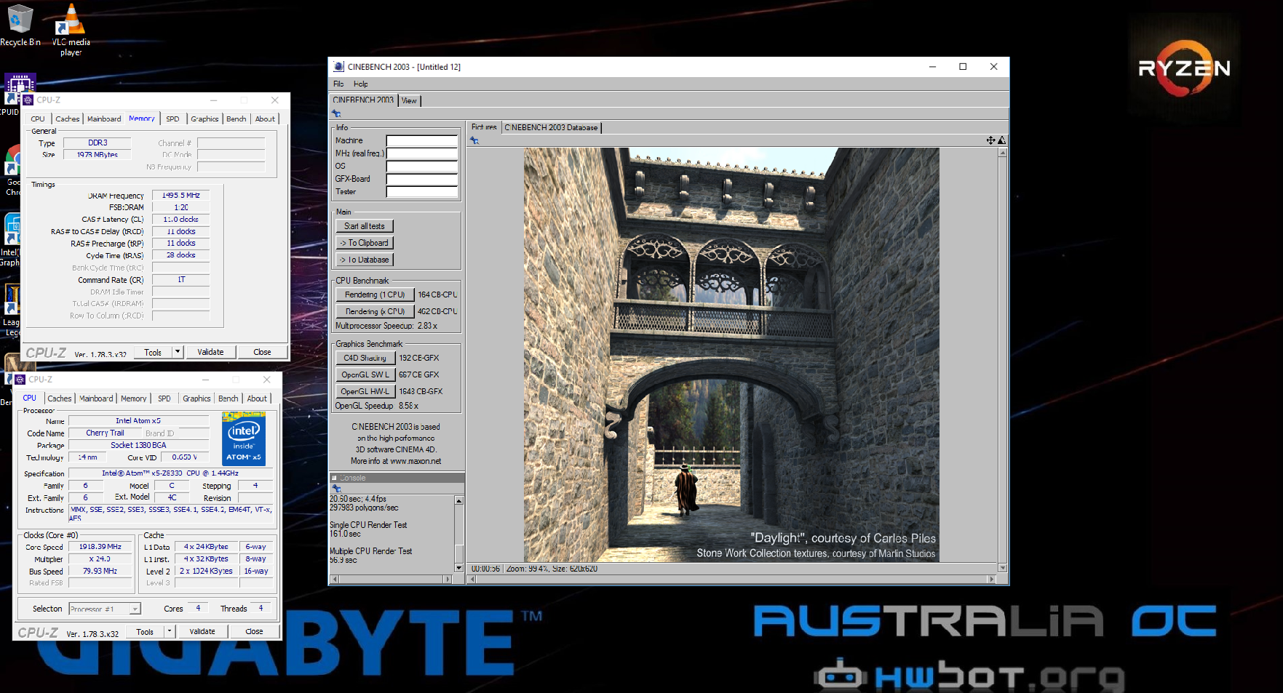This screenshot has width=1283, height=693.
Task: Open the Tools dropdown arrow in the processor CPU-Z window
Action: [x=169, y=631]
